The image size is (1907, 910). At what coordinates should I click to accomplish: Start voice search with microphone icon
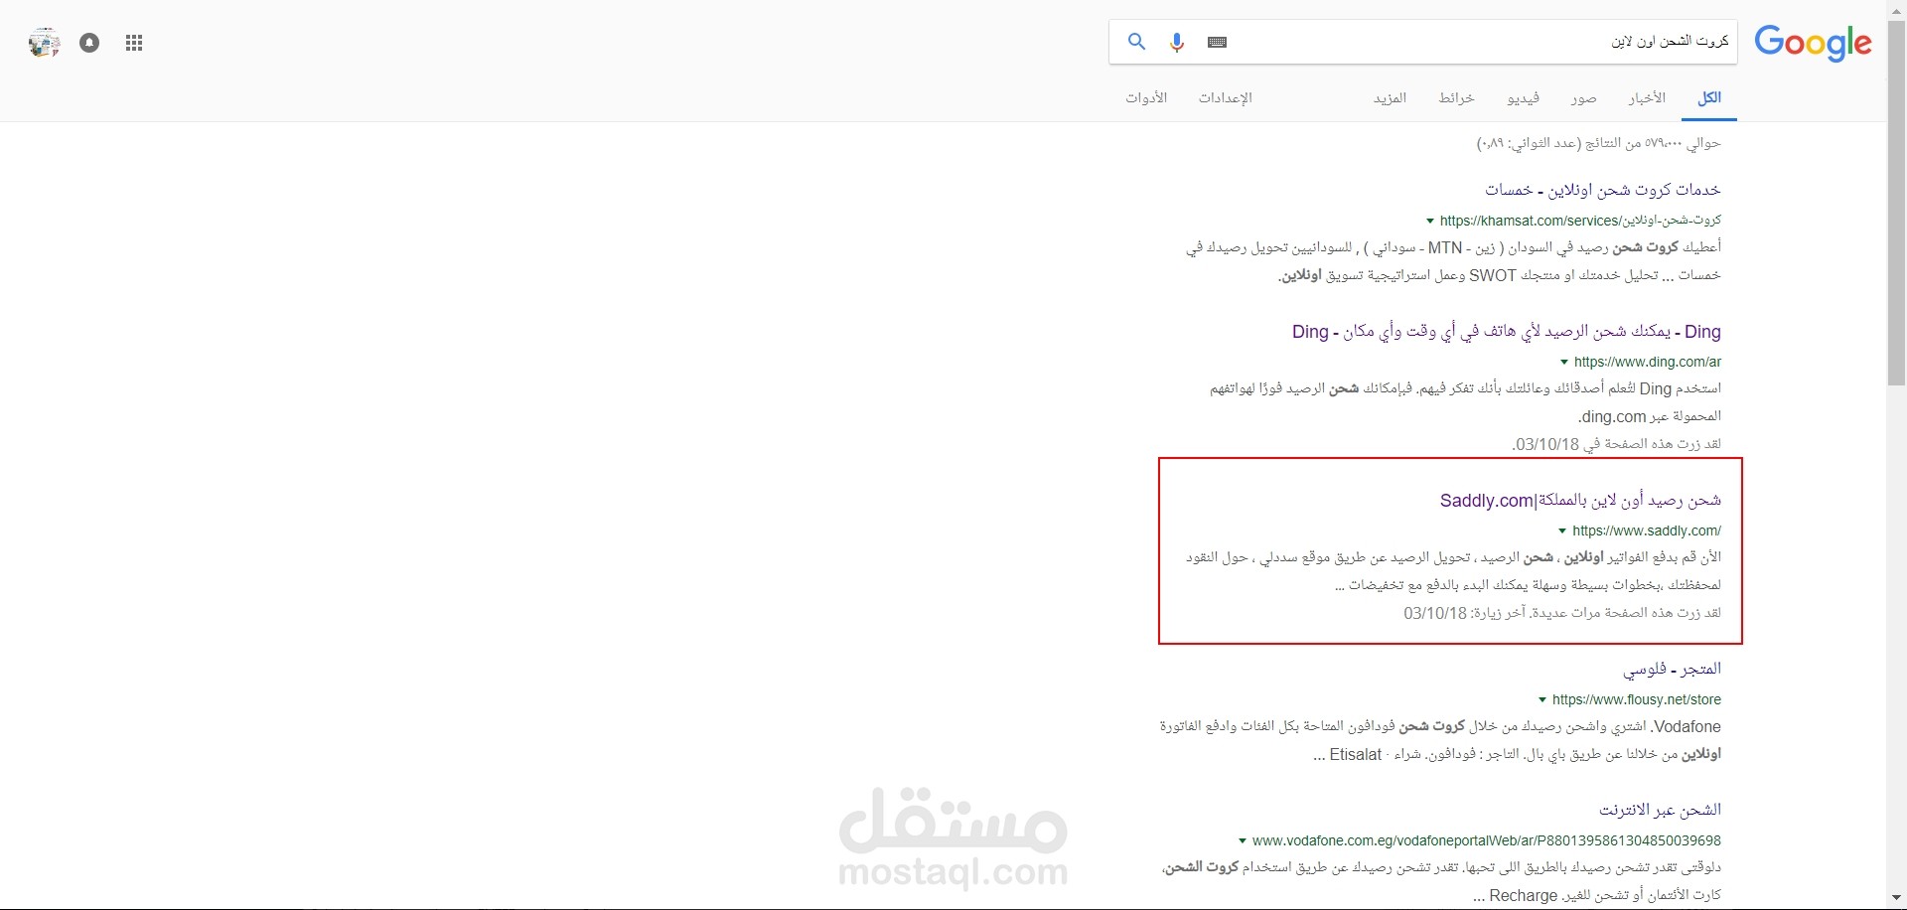tap(1177, 43)
